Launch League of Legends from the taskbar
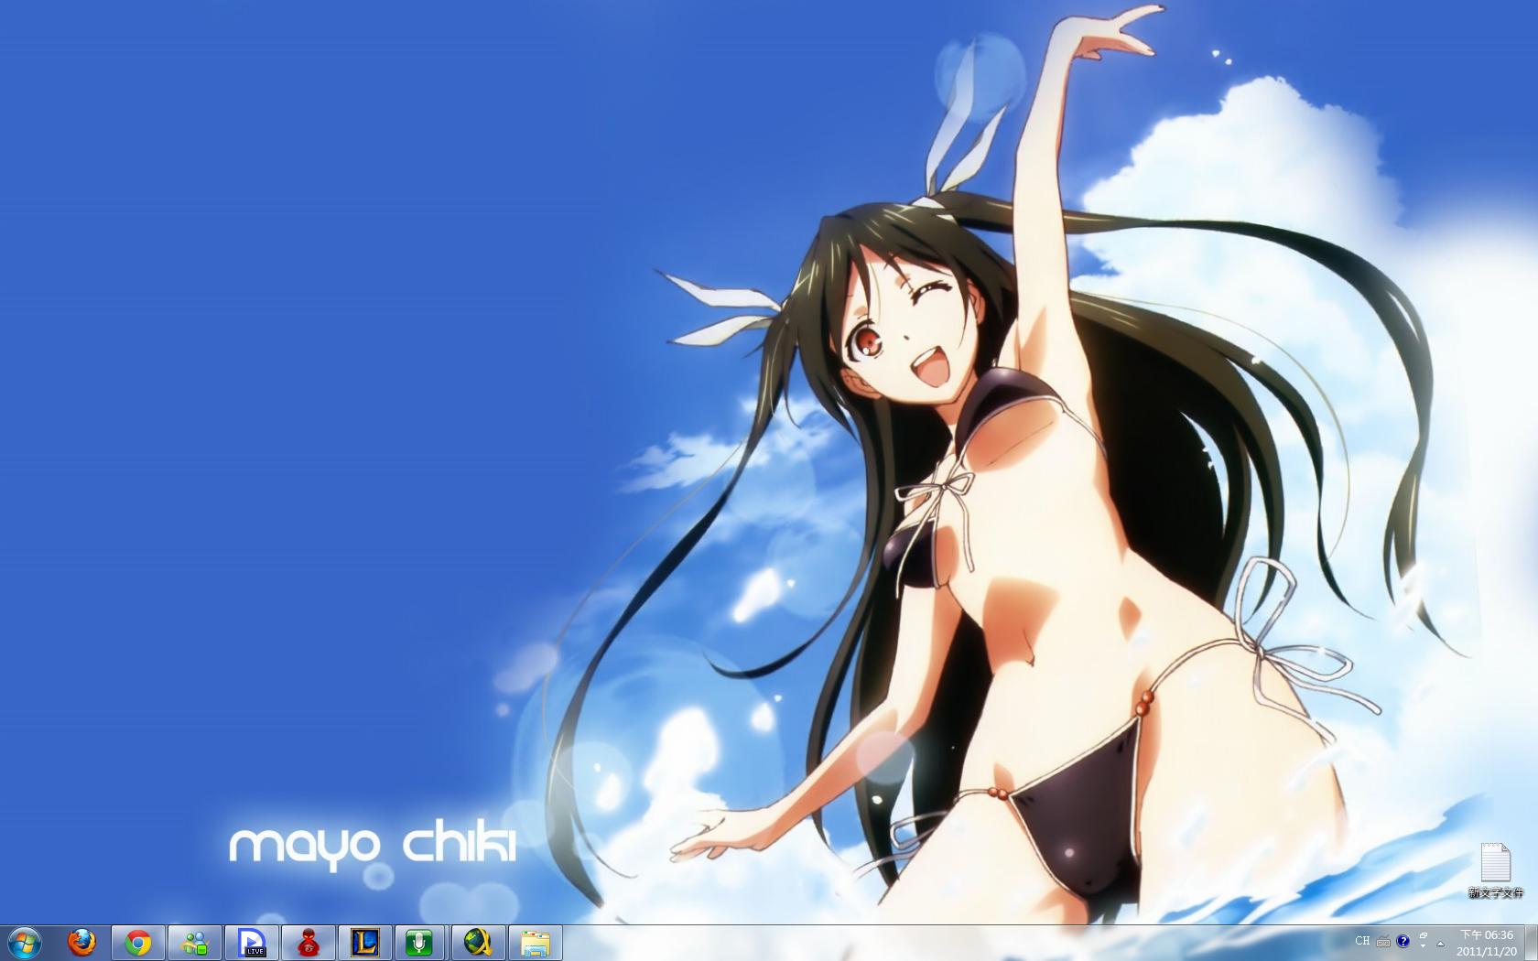This screenshot has width=1538, height=961. [365, 942]
